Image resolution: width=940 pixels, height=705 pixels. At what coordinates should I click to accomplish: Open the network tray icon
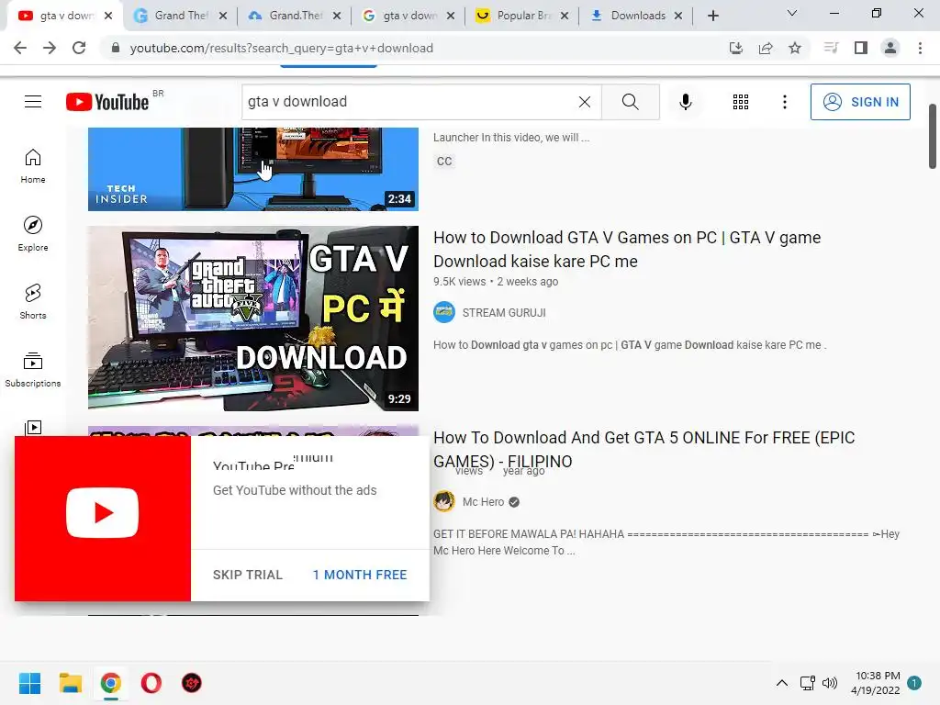tap(808, 683)
